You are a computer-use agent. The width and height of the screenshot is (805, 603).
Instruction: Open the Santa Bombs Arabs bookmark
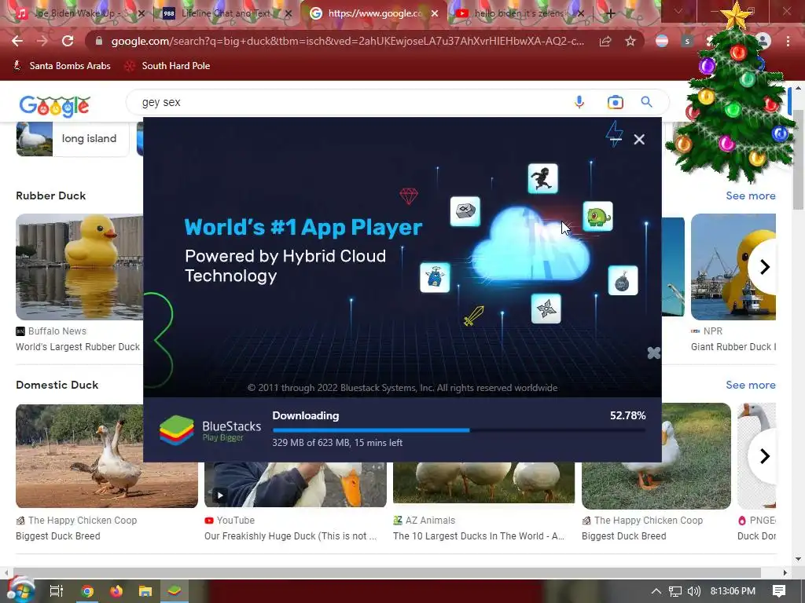61,66
